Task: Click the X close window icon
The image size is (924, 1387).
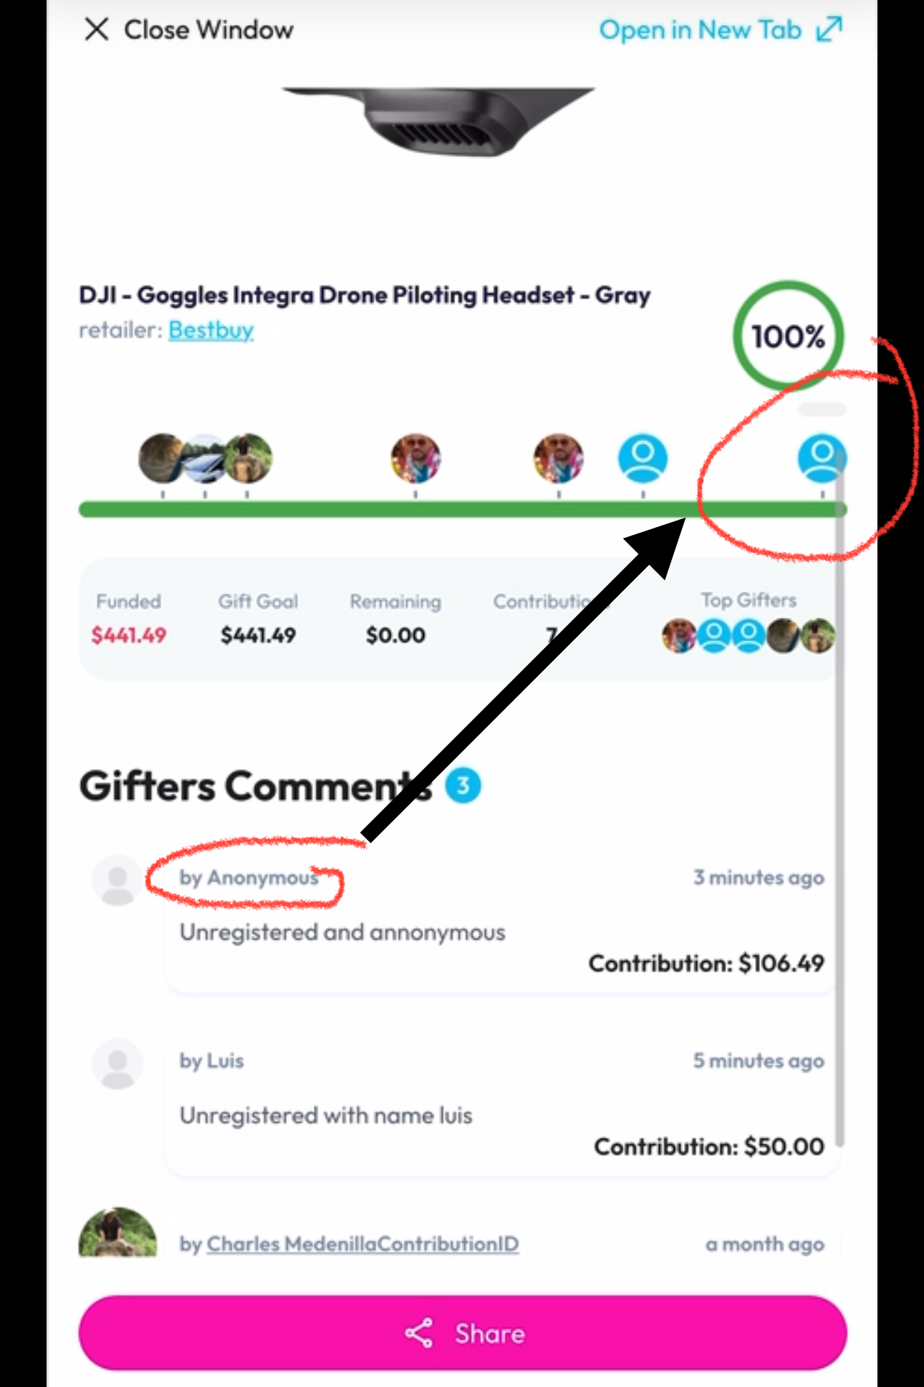Action: pos(97,29)
